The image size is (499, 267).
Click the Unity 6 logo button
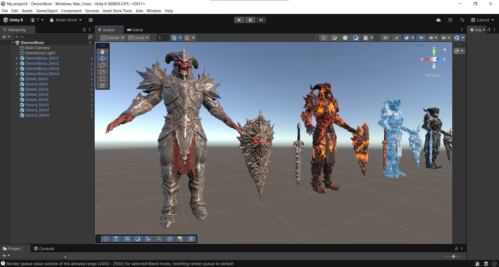(13, 20)
